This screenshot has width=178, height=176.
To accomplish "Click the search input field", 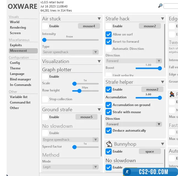I will point(171,6).
